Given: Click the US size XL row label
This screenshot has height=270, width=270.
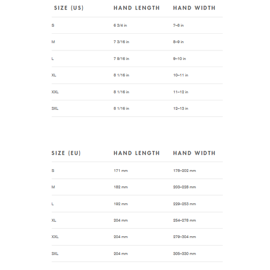Looking at the screenshot, I should [54, 75].
